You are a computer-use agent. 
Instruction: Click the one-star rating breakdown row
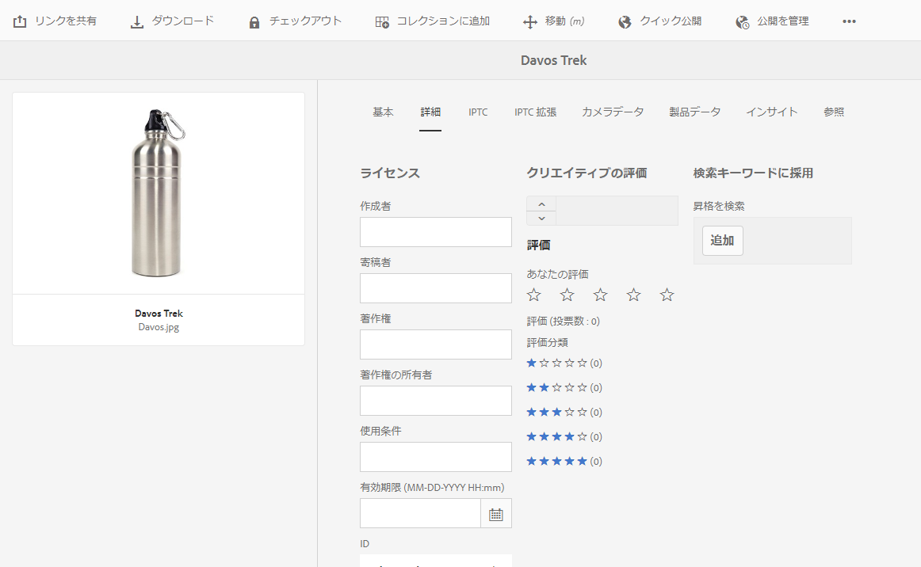(x=564, y=363)
